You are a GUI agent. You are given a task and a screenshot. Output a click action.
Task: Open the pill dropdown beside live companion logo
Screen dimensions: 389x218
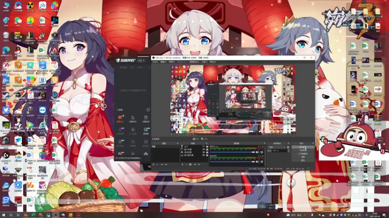[141, 60]
